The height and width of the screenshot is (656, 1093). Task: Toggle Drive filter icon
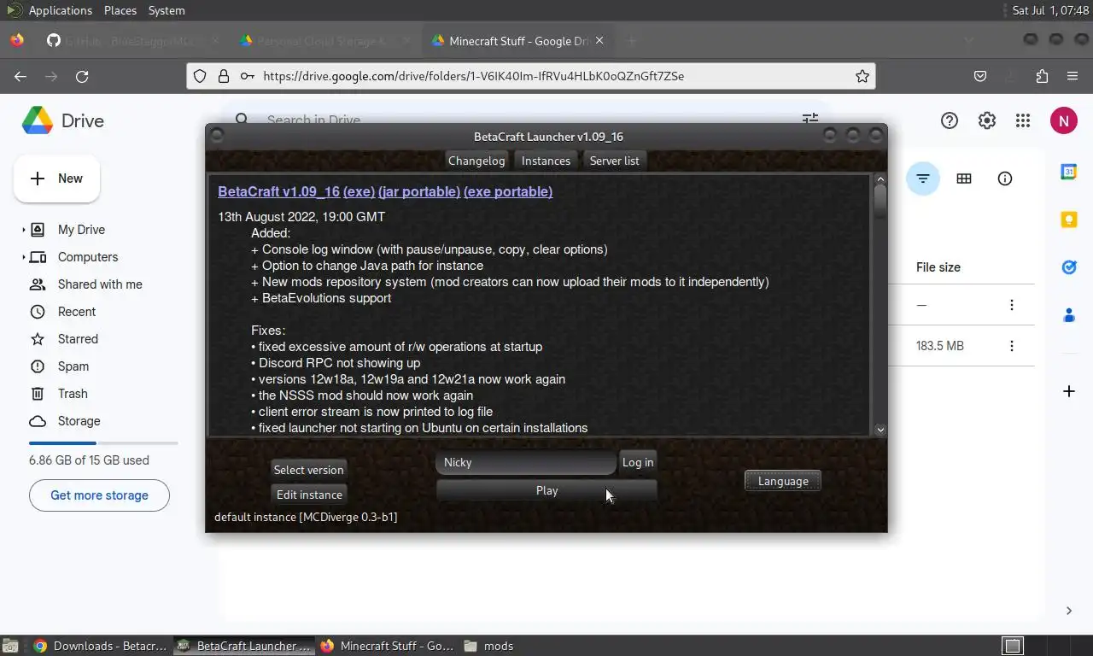(x=923, y=179)
